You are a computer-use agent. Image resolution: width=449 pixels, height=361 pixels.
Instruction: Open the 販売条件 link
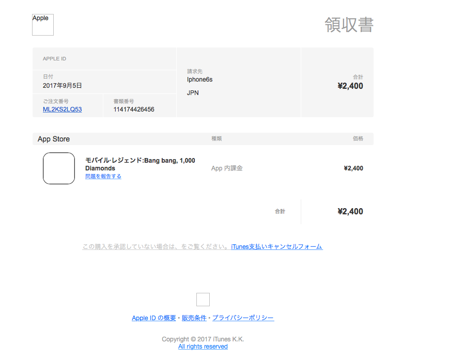tap(194, 318)
